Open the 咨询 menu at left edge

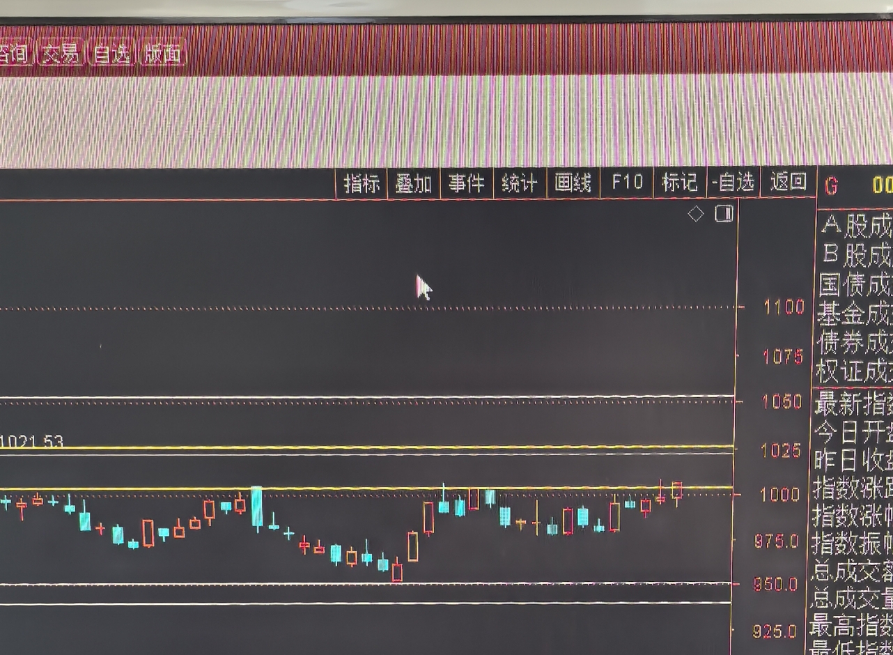click(14, 53)
